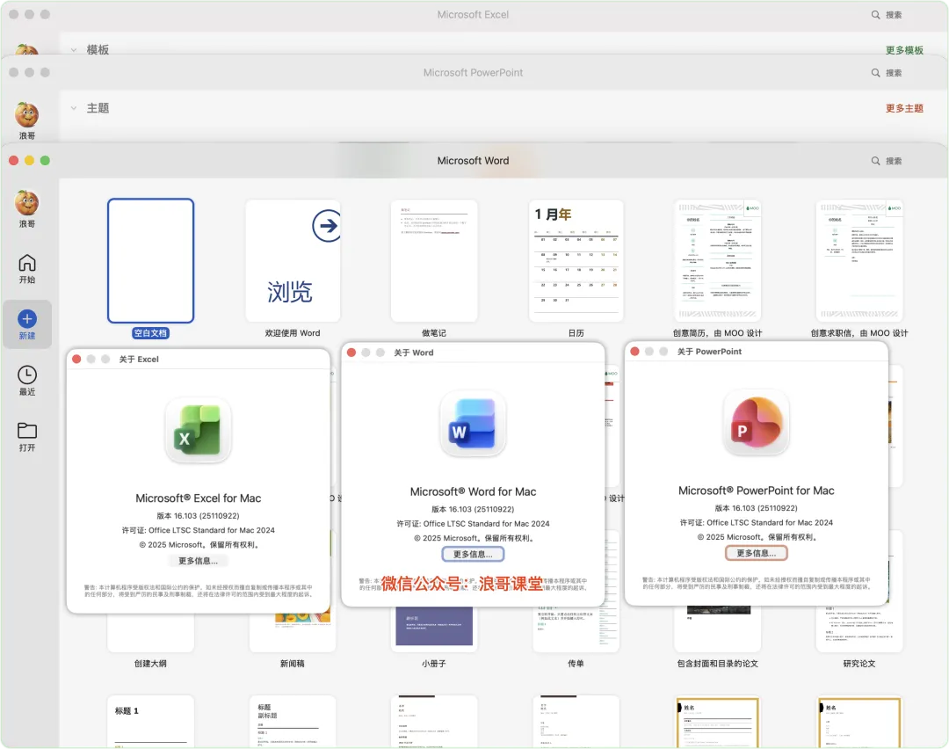
Task: Click the arrow icon on 欢迎使用 Word template
Action: click(327, 225)
